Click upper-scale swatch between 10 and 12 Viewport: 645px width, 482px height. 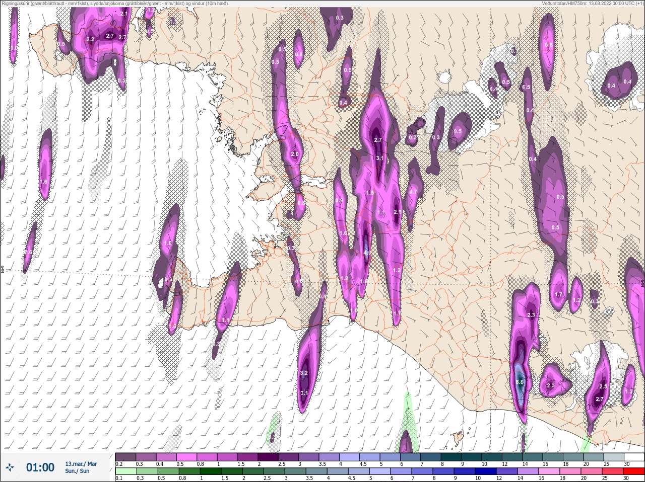tap(492, 457)
